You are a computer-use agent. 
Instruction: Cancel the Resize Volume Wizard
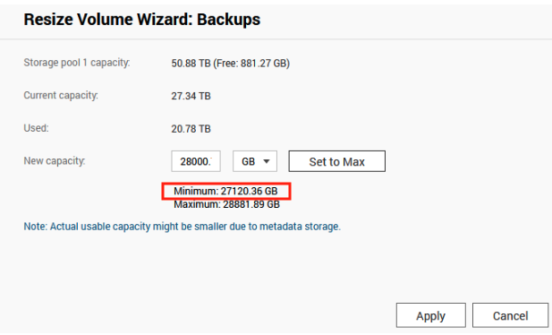(511, 315)
